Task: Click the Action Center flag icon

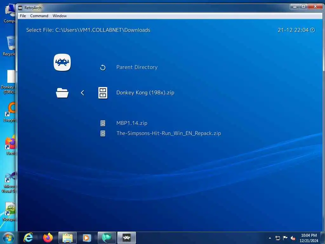Action: pos(285,238)
